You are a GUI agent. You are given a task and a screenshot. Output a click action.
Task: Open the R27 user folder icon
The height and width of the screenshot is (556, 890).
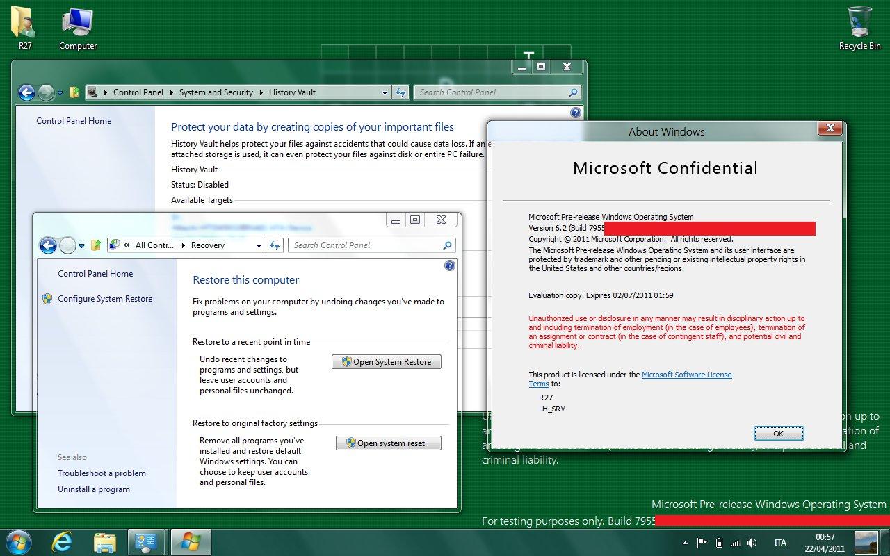click(x=25, y=28)
